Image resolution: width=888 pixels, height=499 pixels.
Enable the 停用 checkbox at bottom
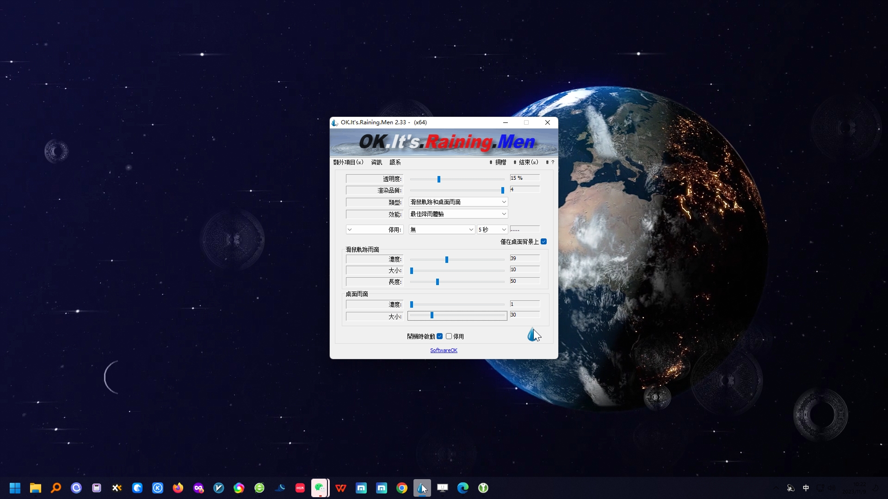[x=449, y=336]
